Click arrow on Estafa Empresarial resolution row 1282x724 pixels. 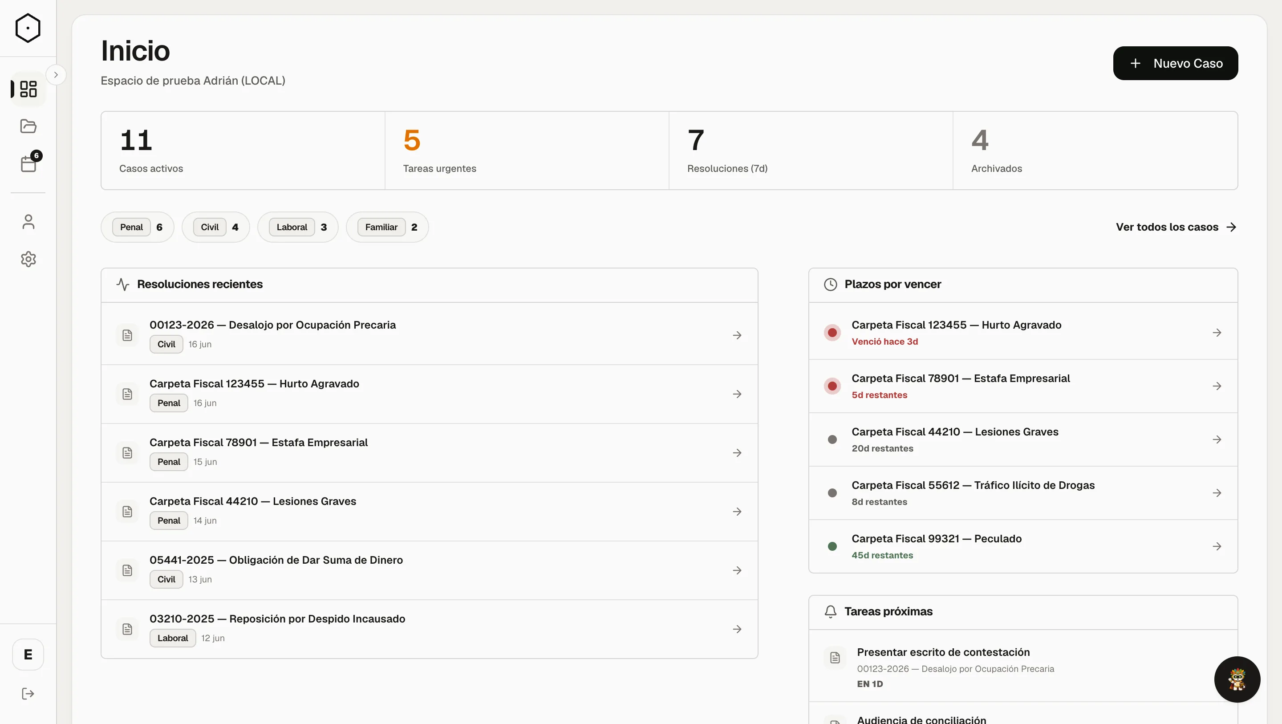[x=737, y=453]
